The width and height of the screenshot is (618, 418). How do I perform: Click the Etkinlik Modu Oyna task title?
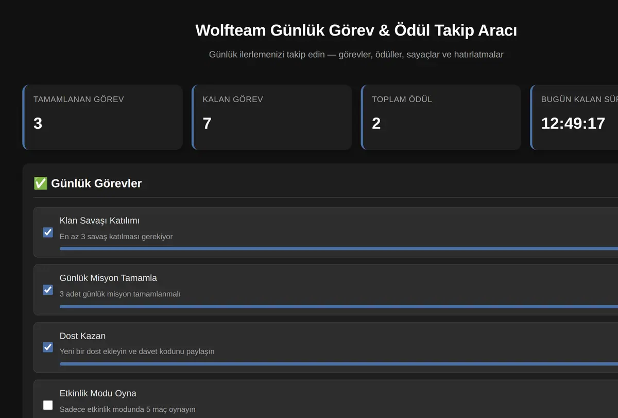(98, 393)
